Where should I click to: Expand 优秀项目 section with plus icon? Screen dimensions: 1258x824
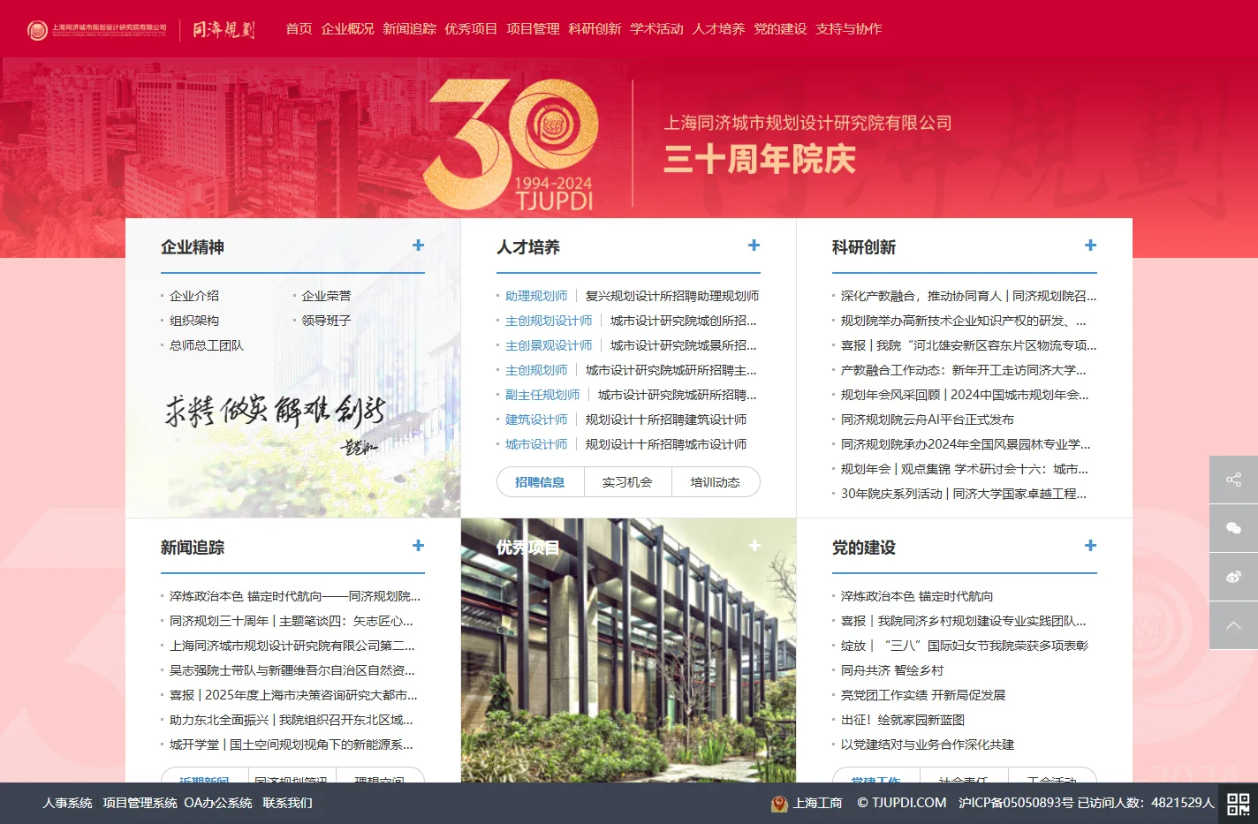pos(754,546)
